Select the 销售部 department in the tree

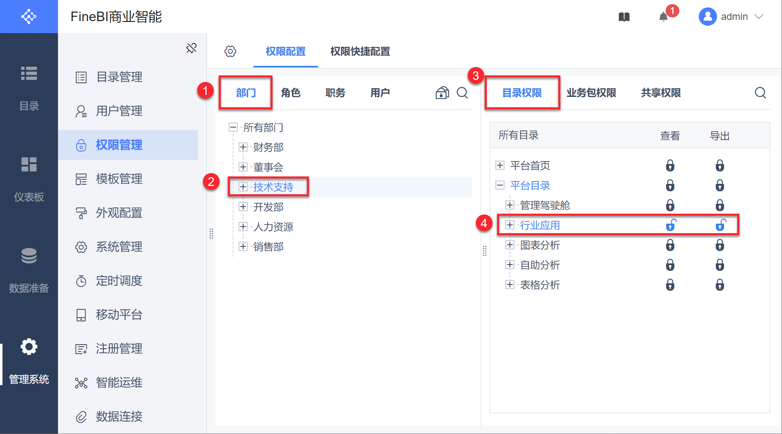click(268, 247)
